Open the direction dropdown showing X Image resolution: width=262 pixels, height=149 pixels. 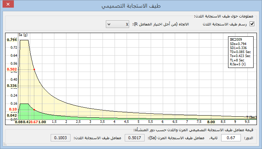click(x=118, y=24)
